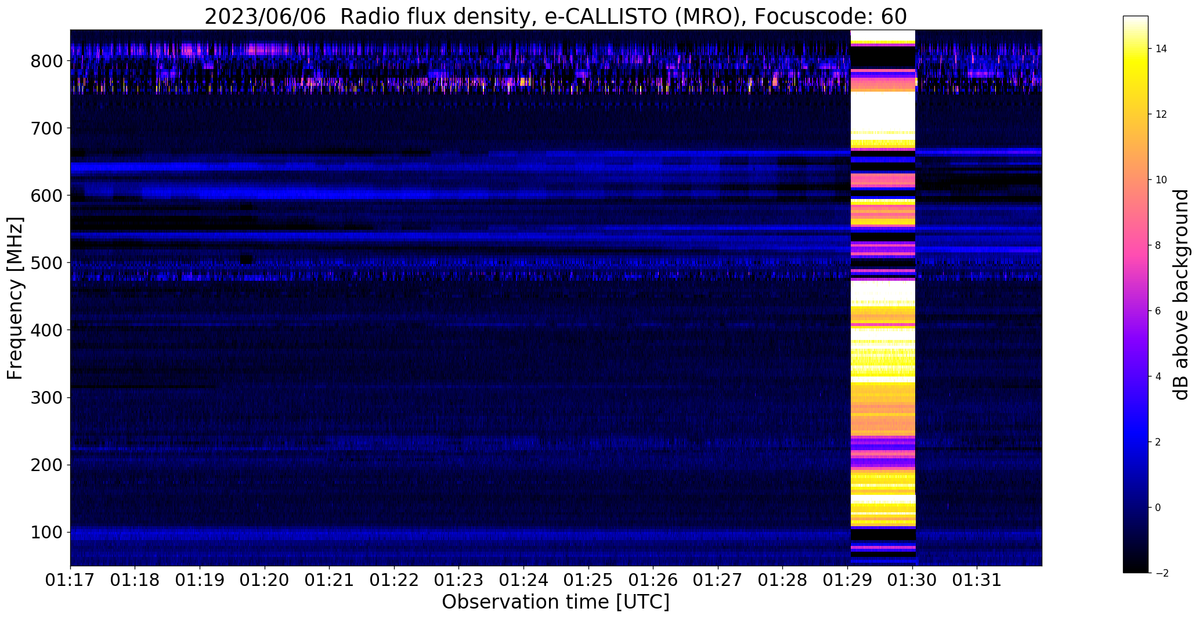Click the 01:24 time axis label
This screenshot has width=1199, height=619.
click(x=524, y=580)
